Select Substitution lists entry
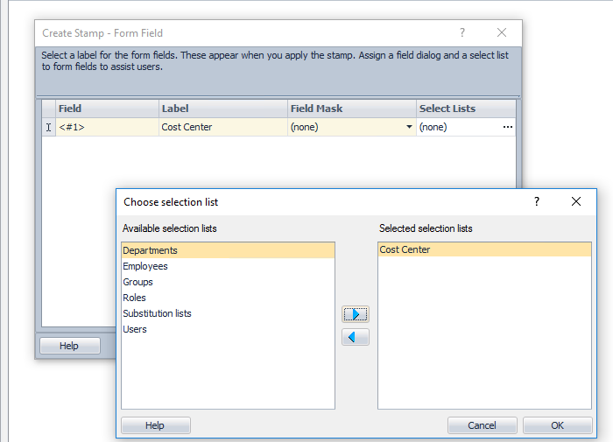613x442 pixels. (157, 313)
